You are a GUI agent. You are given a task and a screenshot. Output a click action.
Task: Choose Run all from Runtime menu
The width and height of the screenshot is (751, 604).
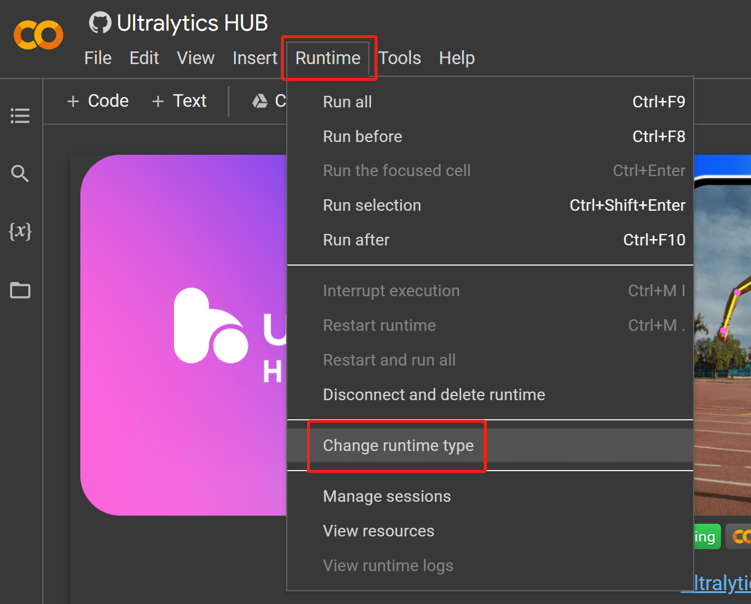click(x=347, y=102)
